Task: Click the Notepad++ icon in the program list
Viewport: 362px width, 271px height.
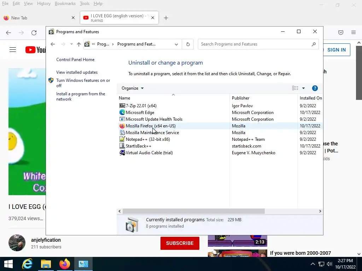Action: point(122,139)
